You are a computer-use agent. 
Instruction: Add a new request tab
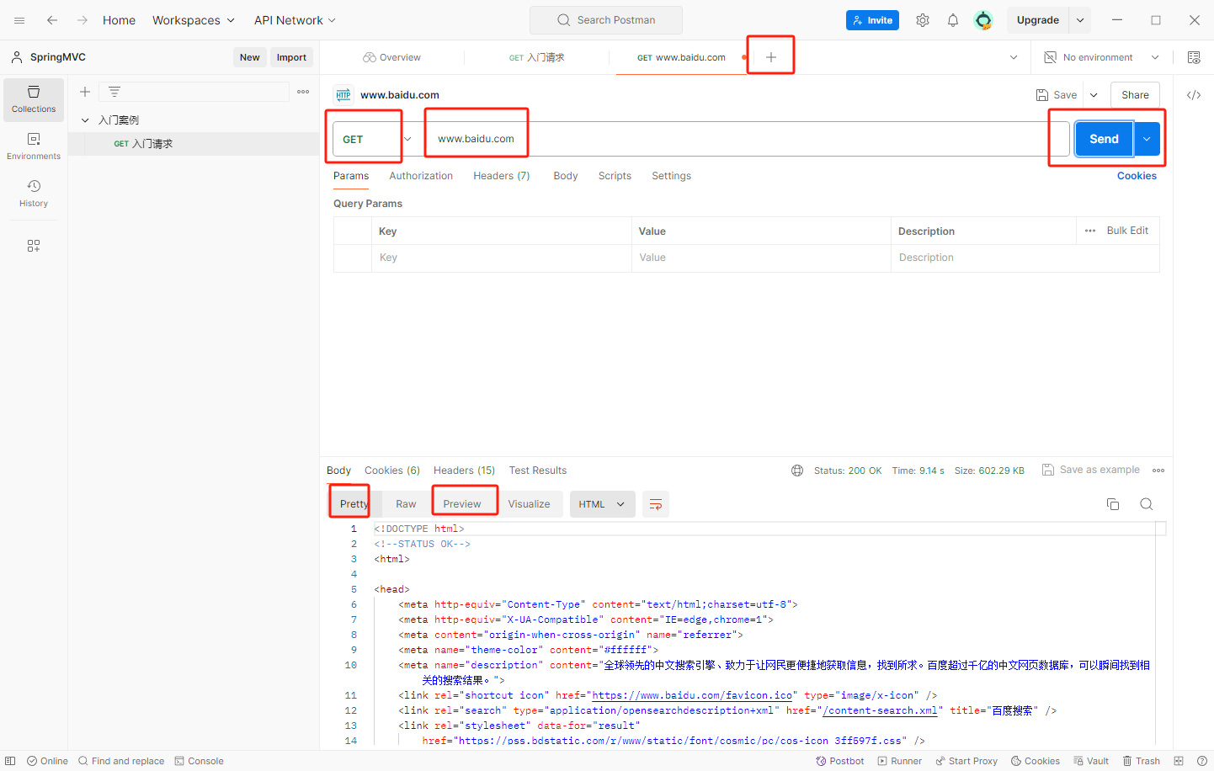771,57
